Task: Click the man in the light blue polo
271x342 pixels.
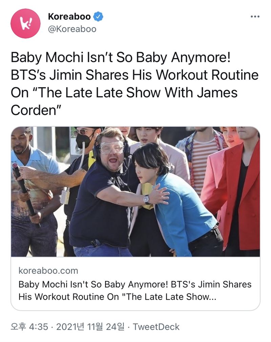Action: pos(33,192)
